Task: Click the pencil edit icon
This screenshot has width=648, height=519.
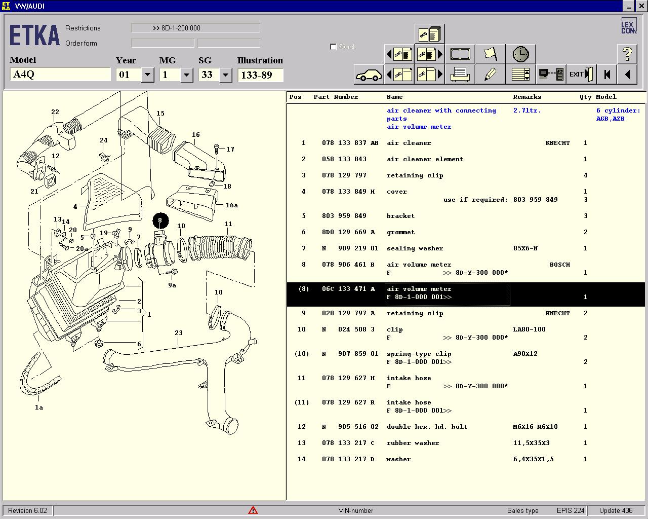Action: click(x=491, y=75)
